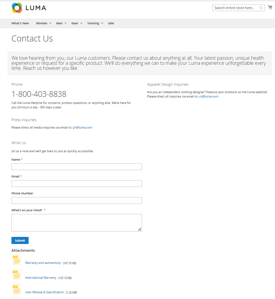Click the Submit button
This screenshot has height=299, width=275.
click(x=20, y=240)
